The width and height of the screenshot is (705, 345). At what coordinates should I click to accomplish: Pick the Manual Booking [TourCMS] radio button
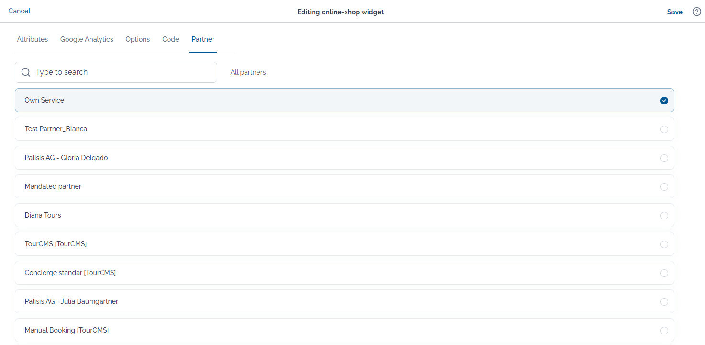pos(664,330)
